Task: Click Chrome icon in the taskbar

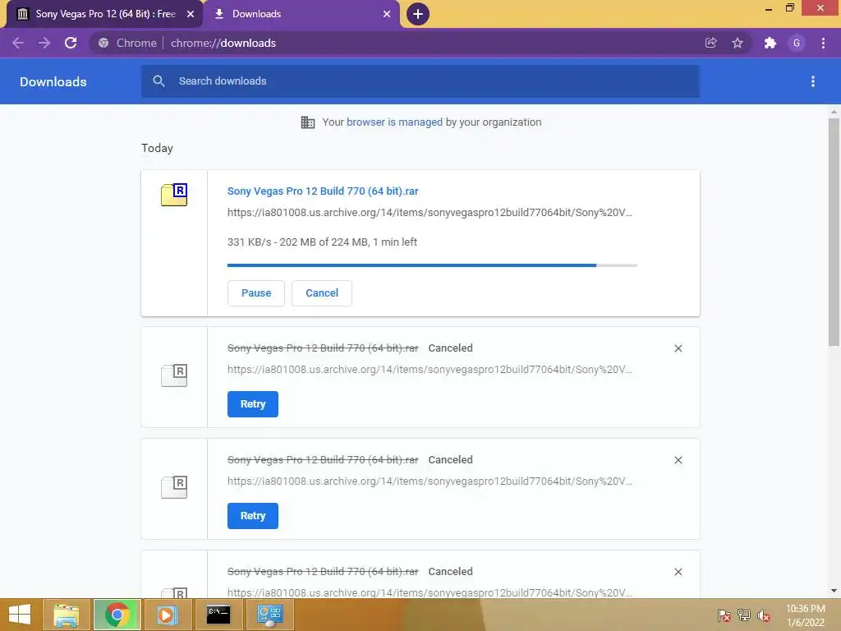Action: click(x=117, y=615)
